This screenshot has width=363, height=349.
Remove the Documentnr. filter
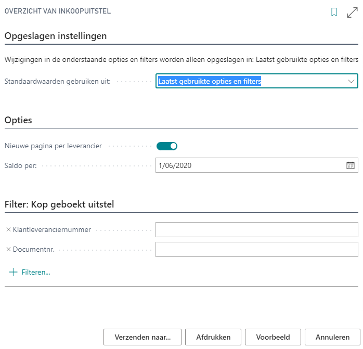[8, 250]
